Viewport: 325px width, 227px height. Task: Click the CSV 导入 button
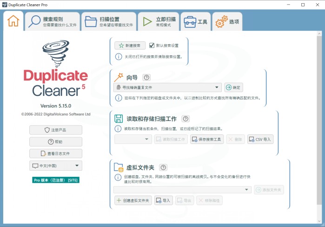pos(260,139)
